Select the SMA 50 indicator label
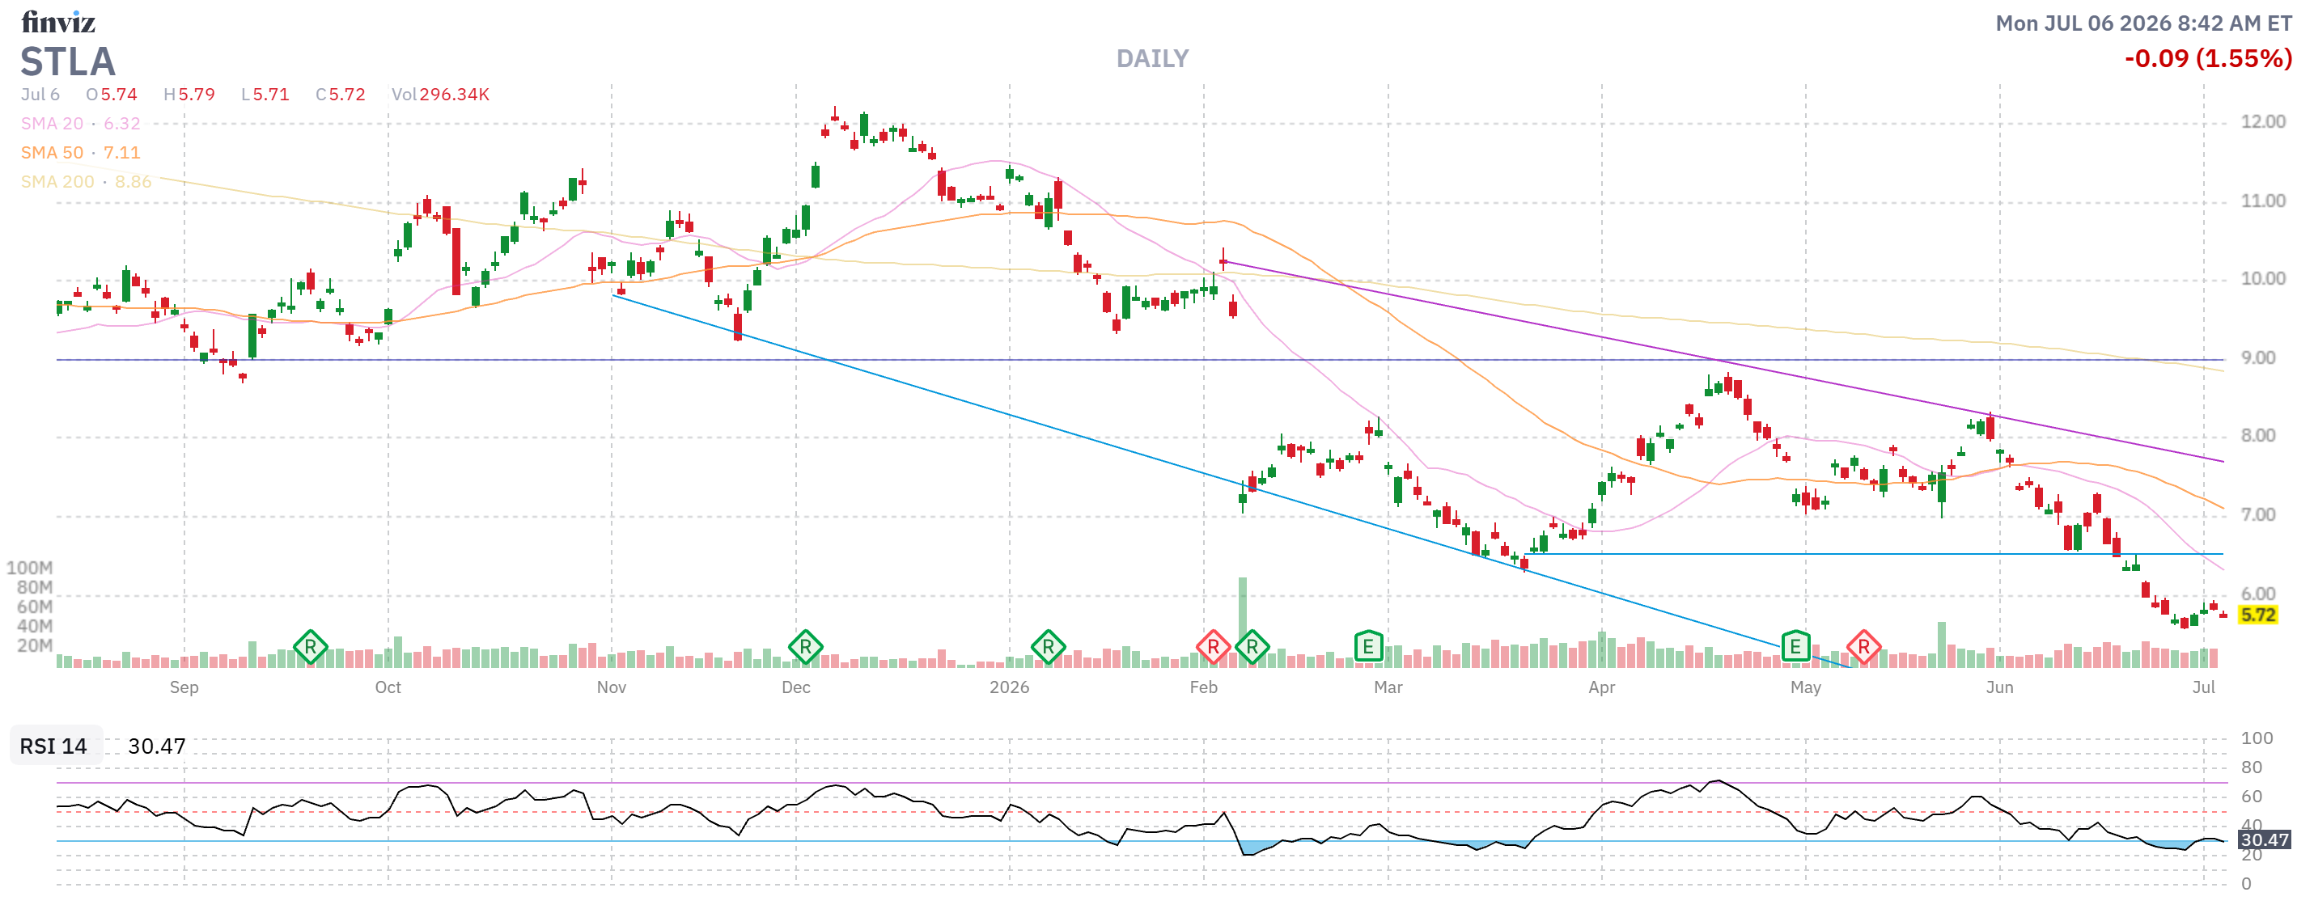The image size is (2314, 909). pos(52,153)
